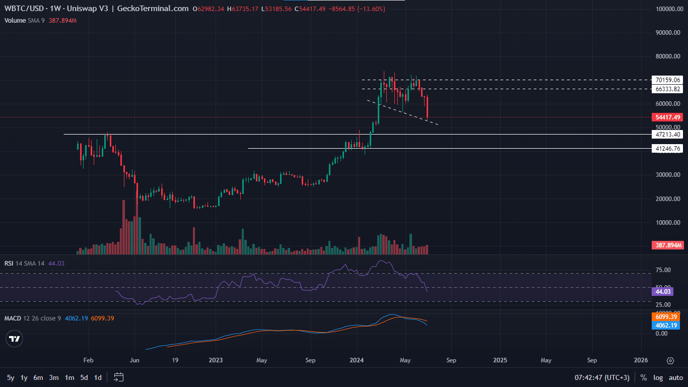
Task: Select the 5d time range
Action: 84,377
